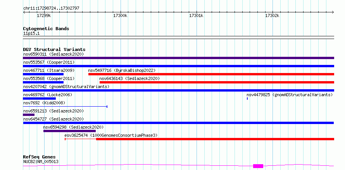Image resolution: width=345 pixels, height=170 pixels.
Task: Open nsv469762 (Locke2006) variant label
Action: [48, 95]
